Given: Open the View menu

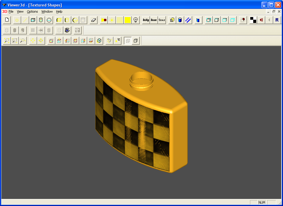Looking at the screenshot, I should [20, 11].
